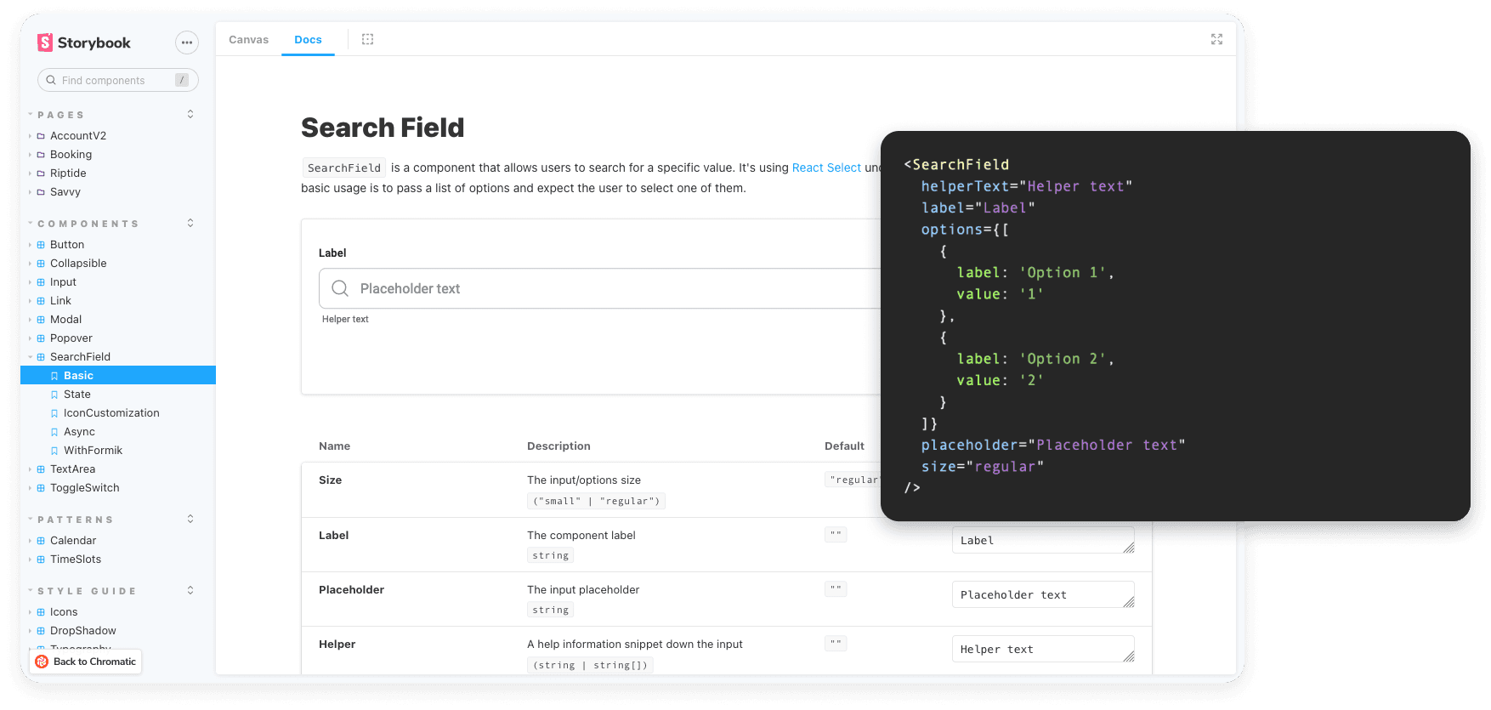The width and height of the screenshot is (1491, 710).
Task: Collapse all in STYLE GUIDE section
Action: [190, 590]
